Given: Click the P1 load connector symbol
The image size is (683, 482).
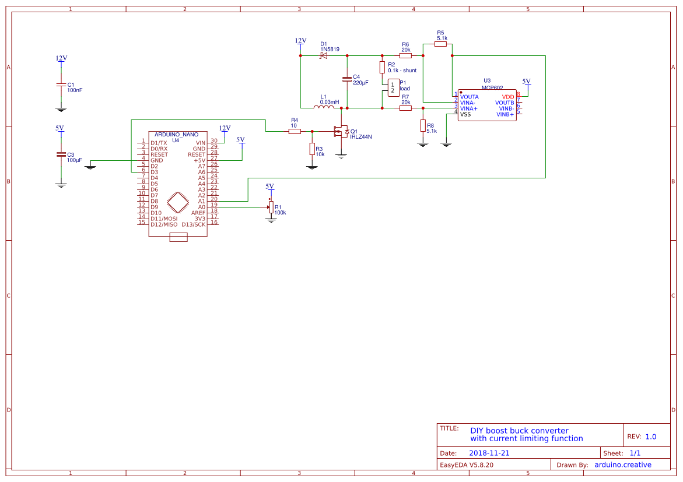Looking at the screenshot, I should pos(393,86).
